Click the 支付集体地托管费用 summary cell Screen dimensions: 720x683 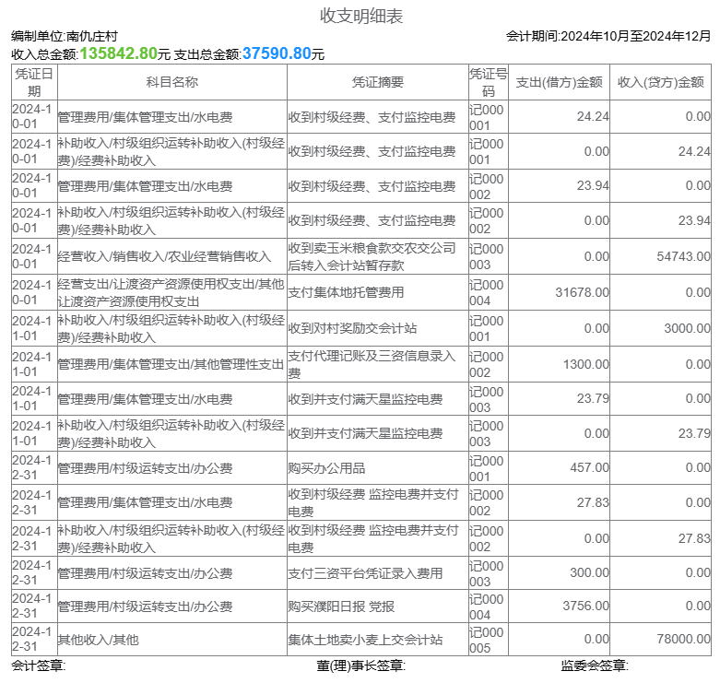click(x=346, y=292)
